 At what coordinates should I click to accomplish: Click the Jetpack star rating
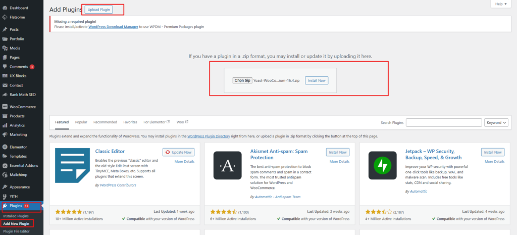(379, 212)
